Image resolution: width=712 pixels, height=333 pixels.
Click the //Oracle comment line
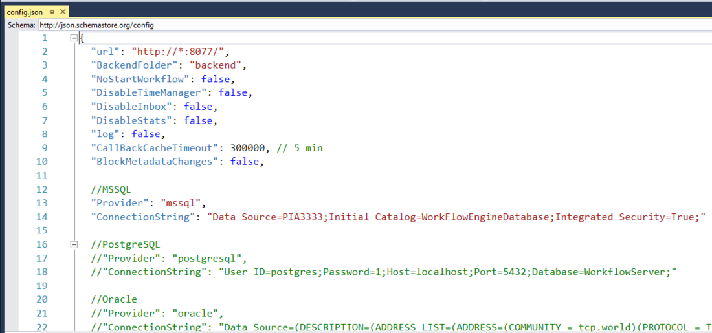pyautogui.click(x=114, y=299)
